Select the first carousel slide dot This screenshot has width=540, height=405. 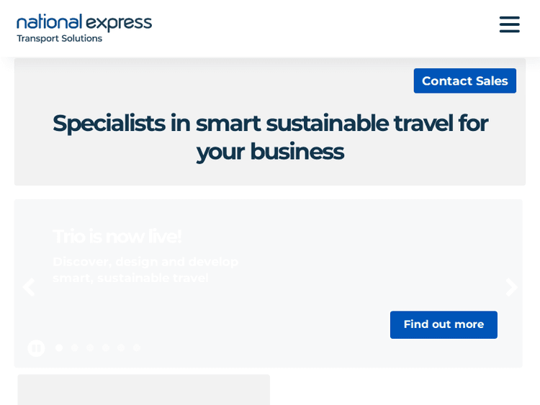[x=59, y=347]
